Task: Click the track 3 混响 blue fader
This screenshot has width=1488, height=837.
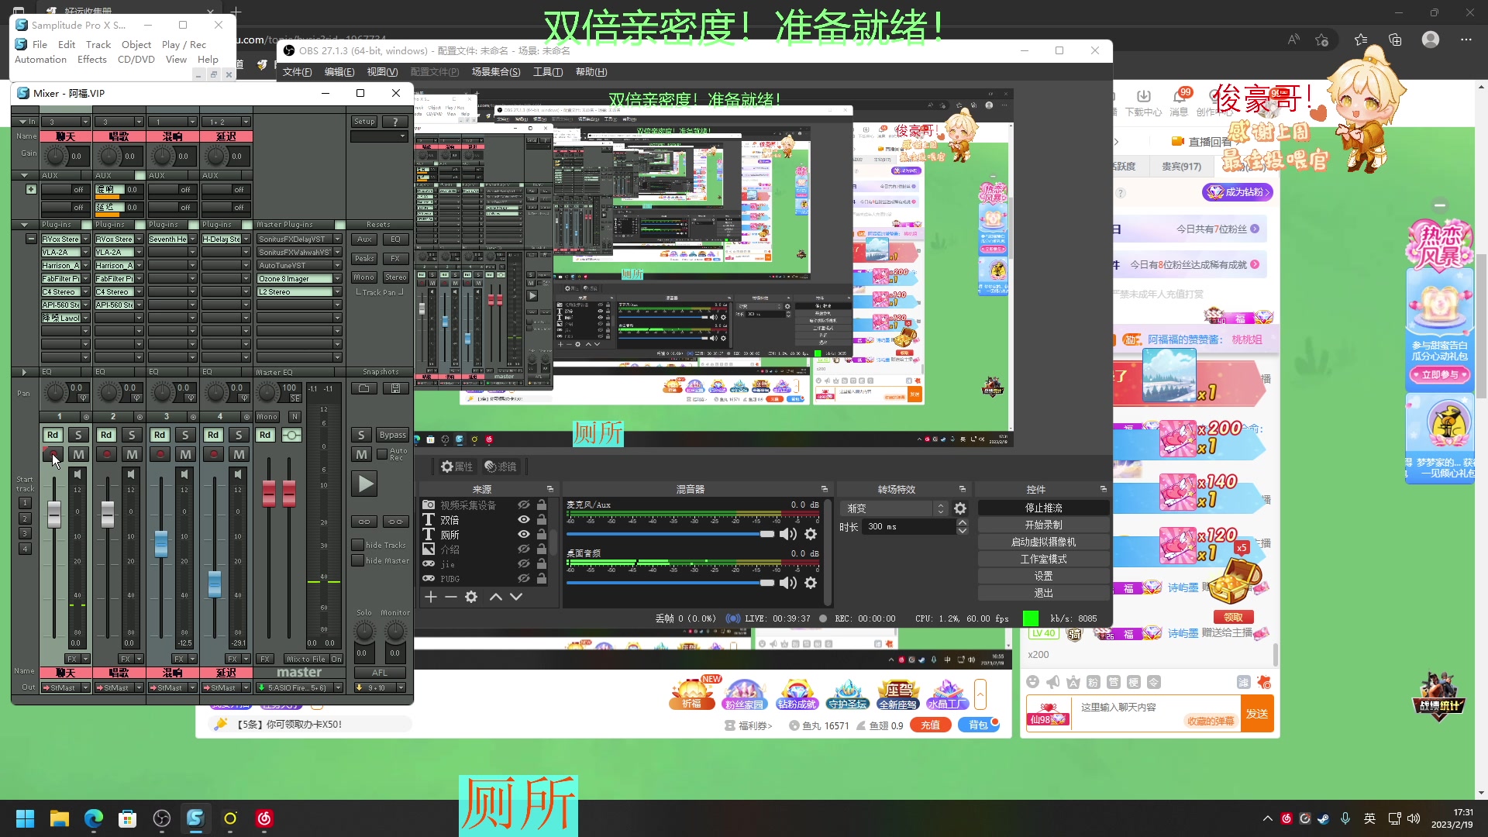Action: tap(161, 545)
